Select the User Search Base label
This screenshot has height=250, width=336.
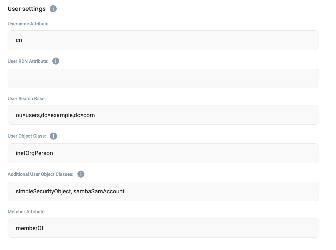pos(27,99)
